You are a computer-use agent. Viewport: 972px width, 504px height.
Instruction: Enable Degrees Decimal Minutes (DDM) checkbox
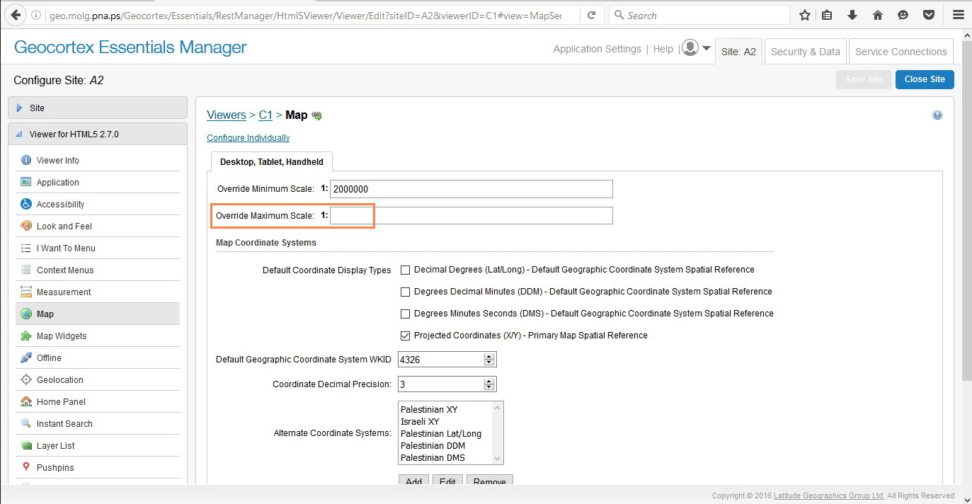pyautogui.click(x=406, y=292)
